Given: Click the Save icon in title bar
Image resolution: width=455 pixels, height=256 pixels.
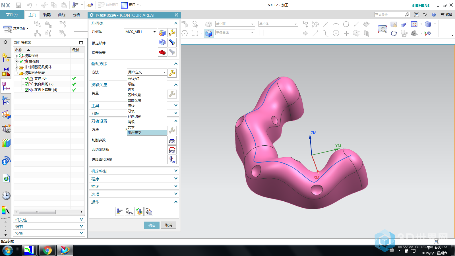Looking at the screenshot, I should [18, 5].
